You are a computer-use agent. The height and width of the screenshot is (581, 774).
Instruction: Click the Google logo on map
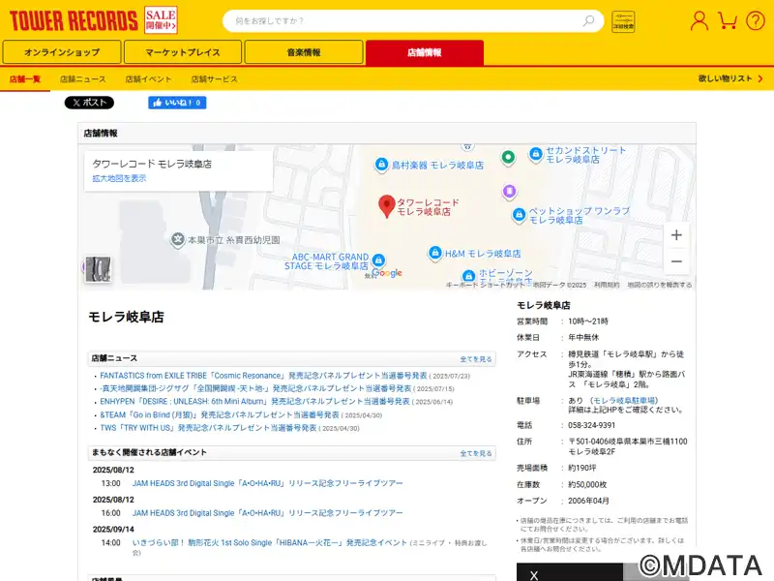point(387,273)
